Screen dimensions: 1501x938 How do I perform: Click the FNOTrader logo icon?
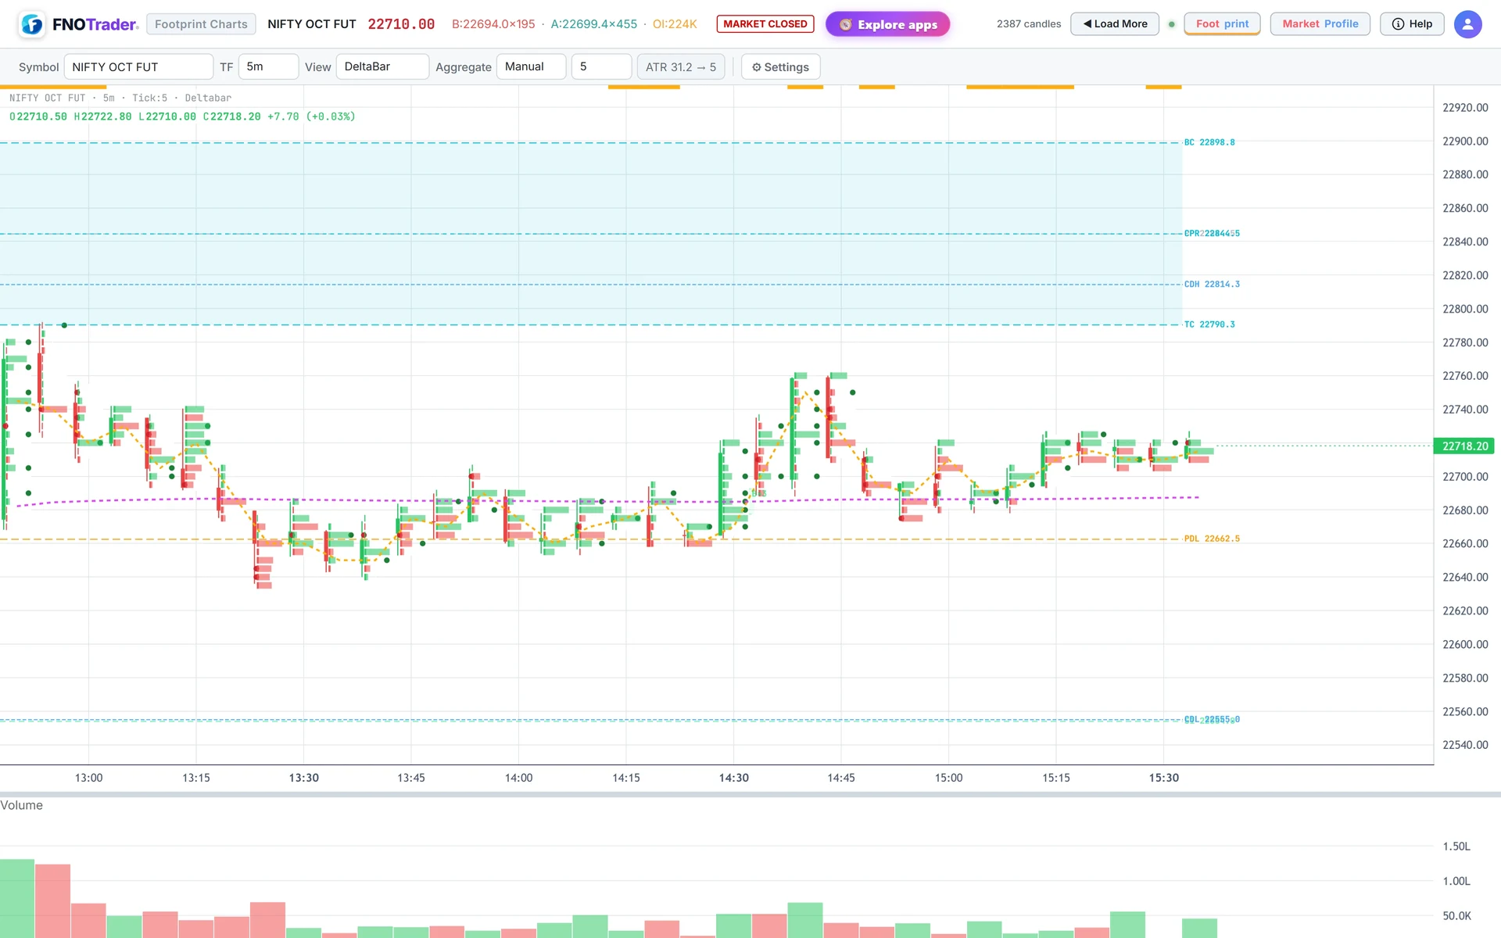tap(32, 24)
